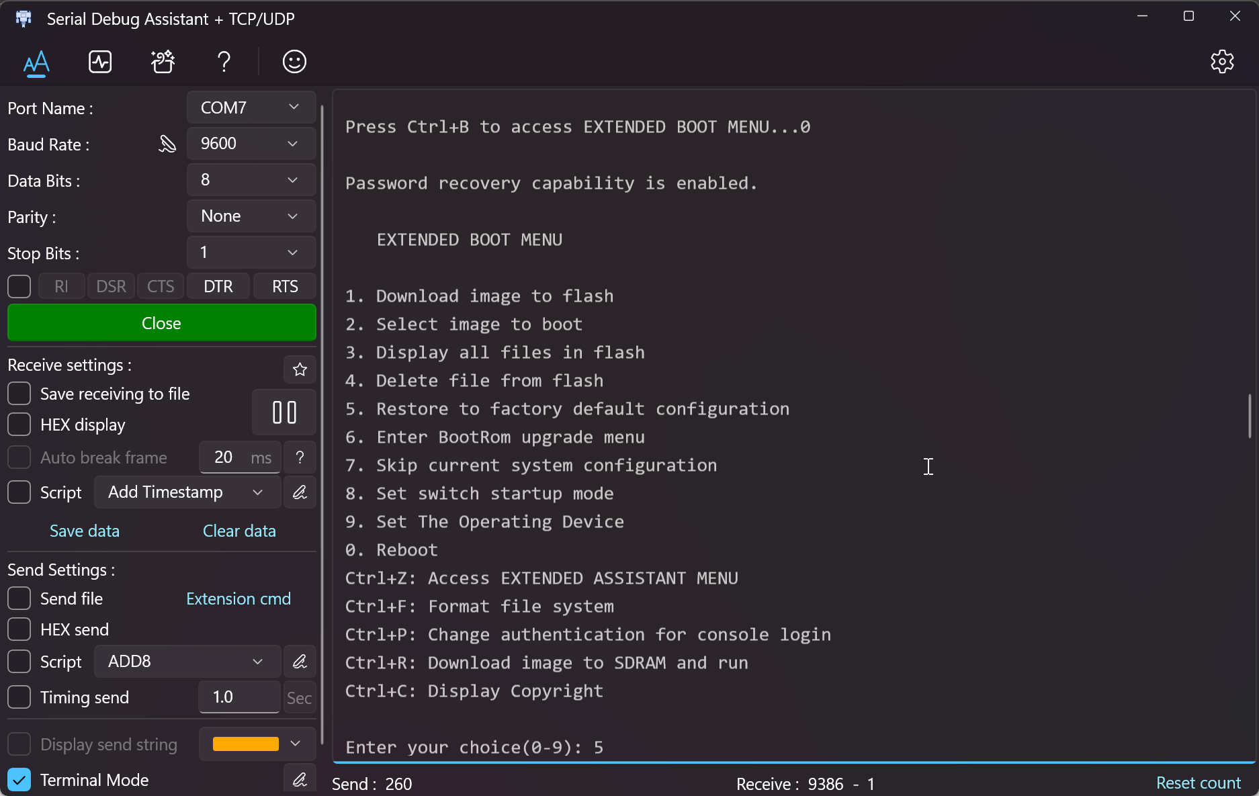Viewport: 1259px width, 796px height.
Task: Disable the Terminal Mode checkbox
Action: (19, 780)
